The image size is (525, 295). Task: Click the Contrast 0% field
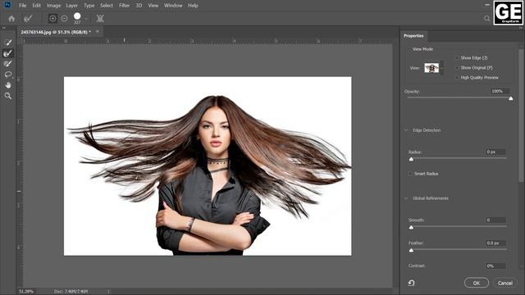(495, 265)
